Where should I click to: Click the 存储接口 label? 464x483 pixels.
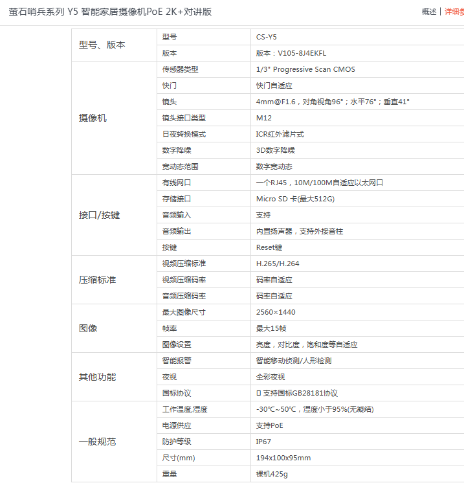click(177, 199)
